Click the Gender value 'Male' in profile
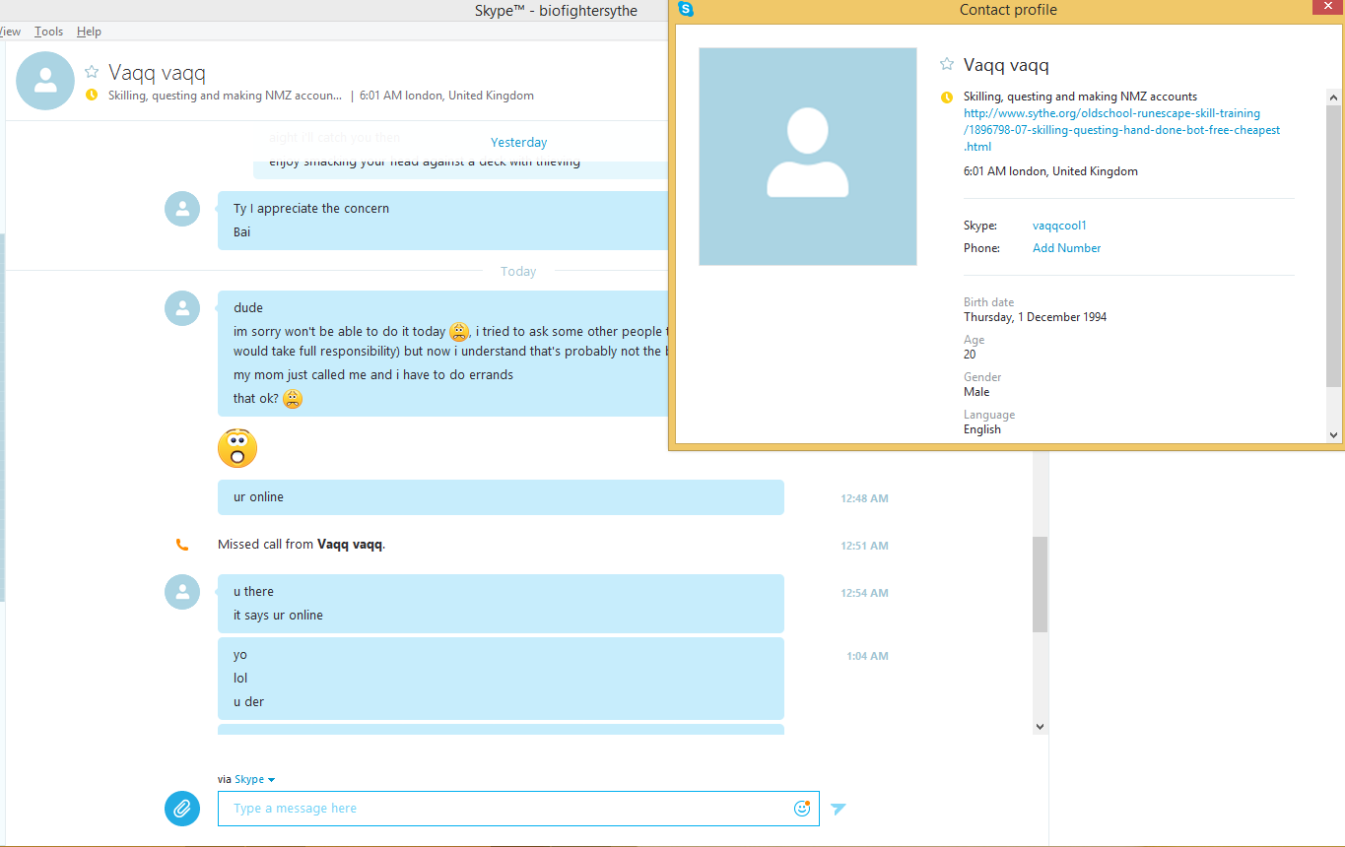This screenshot has height=847, width=1345. (x=976, y=392)
